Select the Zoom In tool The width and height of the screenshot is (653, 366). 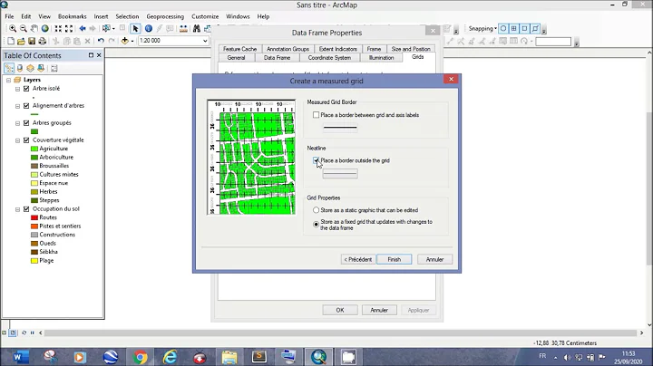click(x=13, y=28)
